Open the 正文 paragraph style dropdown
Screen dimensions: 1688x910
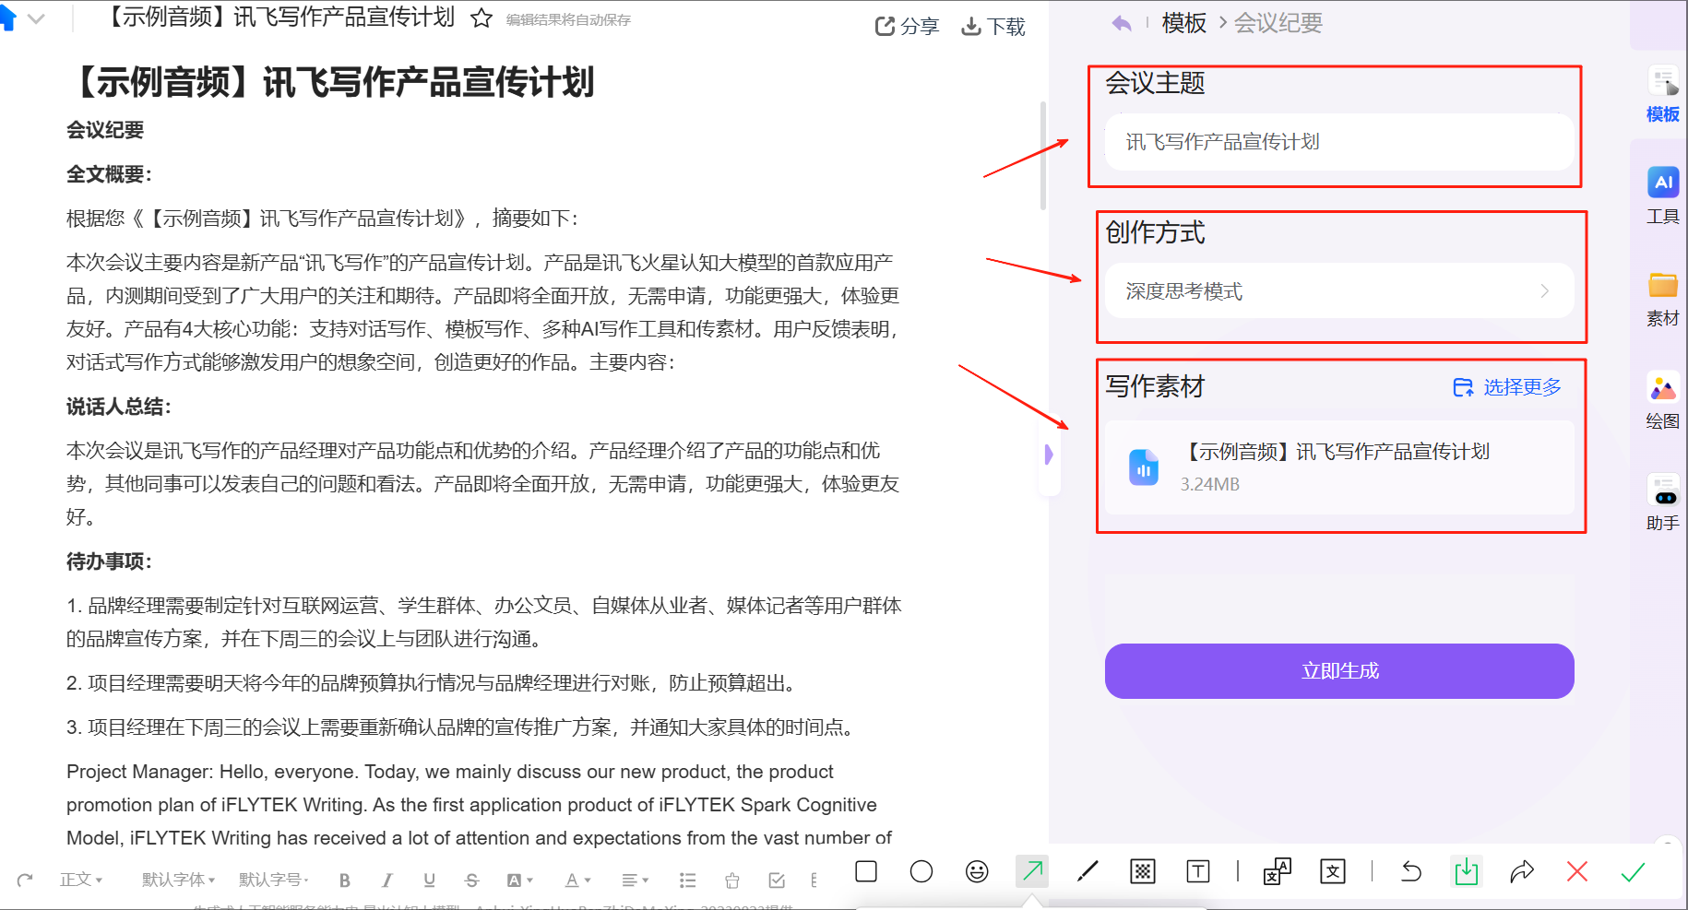click(x=81, y=880)
